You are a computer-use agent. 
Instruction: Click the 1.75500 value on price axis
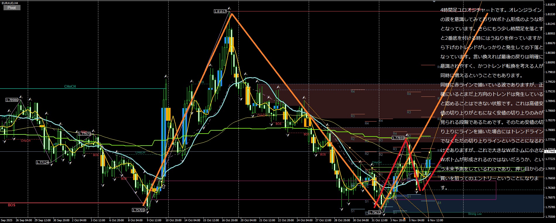(550, 217)
